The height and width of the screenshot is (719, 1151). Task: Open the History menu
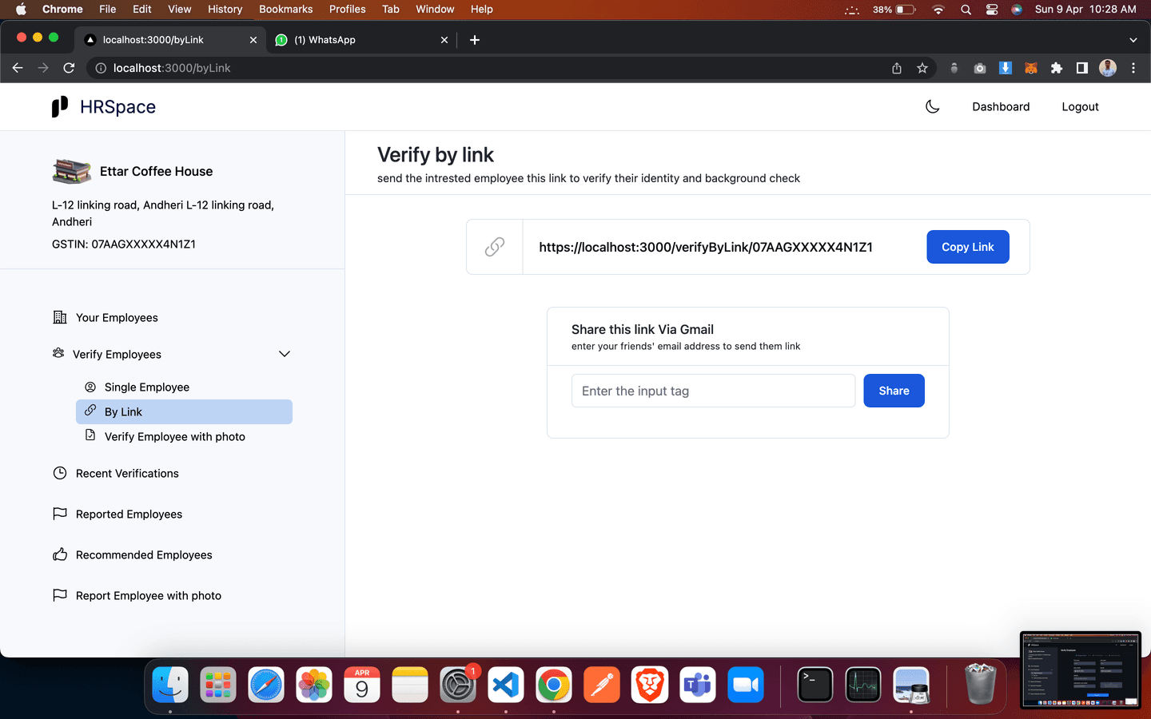point(225,9)
